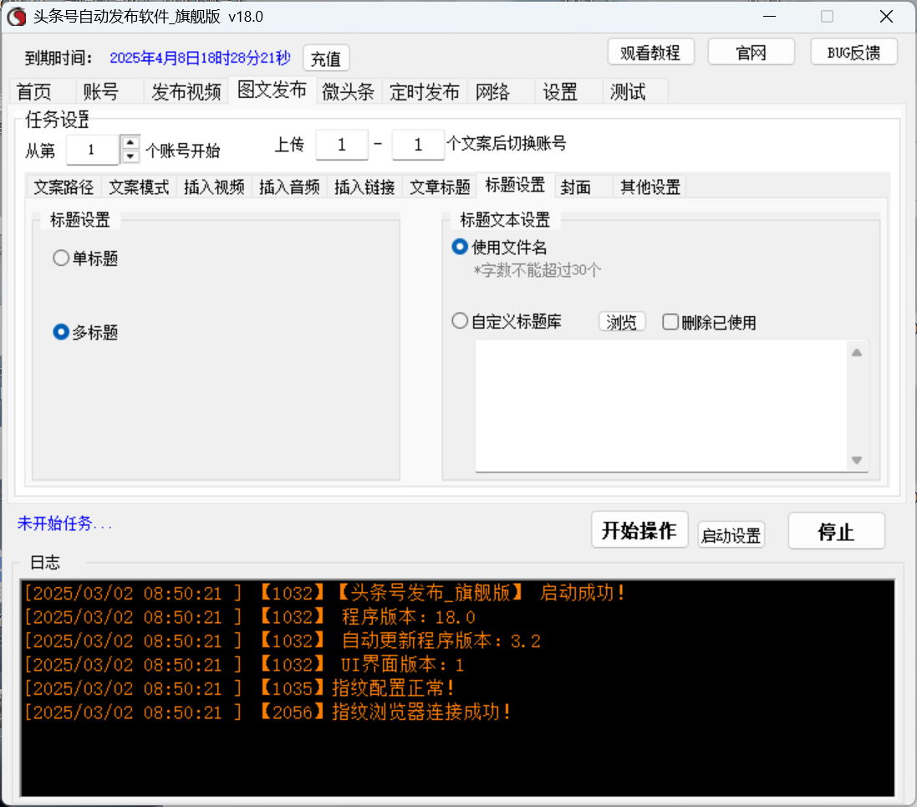Image resolution: width=917 pixels, height=807 pixels.
Task: Click log line 指纹配置正常！
Action: (240, 688)
